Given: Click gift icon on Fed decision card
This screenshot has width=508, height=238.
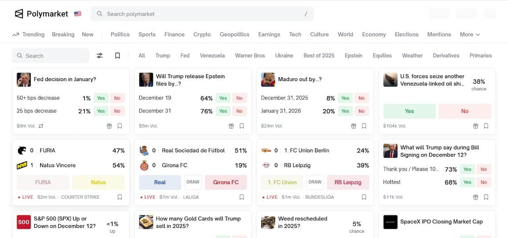Looking at the screenshot, I should point(109,126).
